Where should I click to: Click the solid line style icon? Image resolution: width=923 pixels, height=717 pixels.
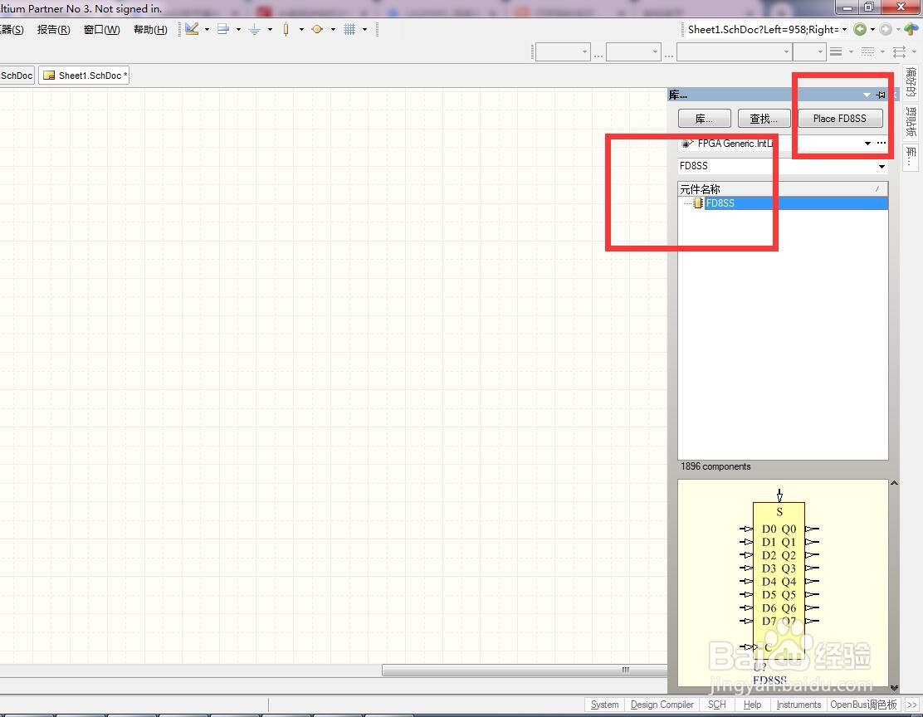coord(836,51)
